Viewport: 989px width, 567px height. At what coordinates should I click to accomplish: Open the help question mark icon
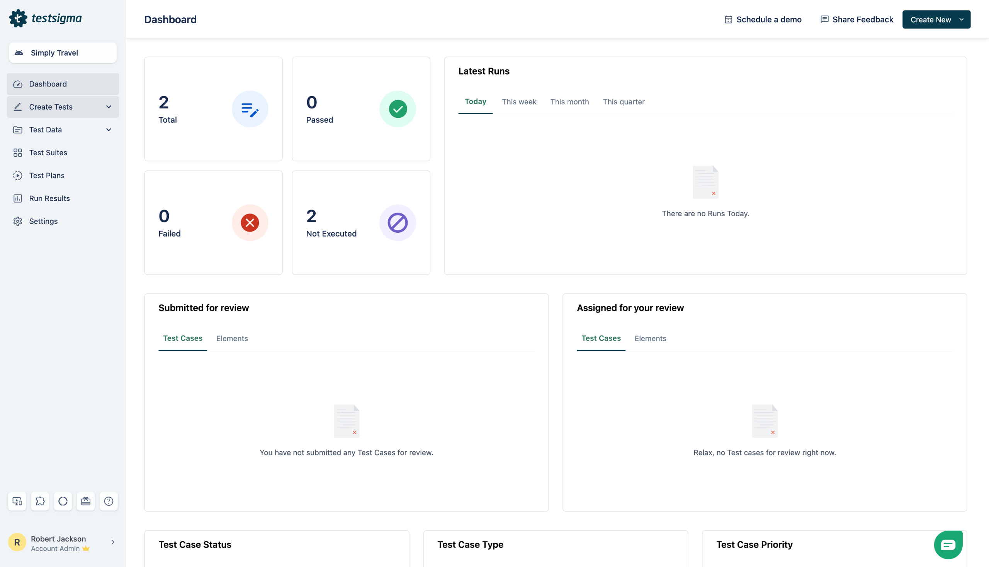[109, 501]
